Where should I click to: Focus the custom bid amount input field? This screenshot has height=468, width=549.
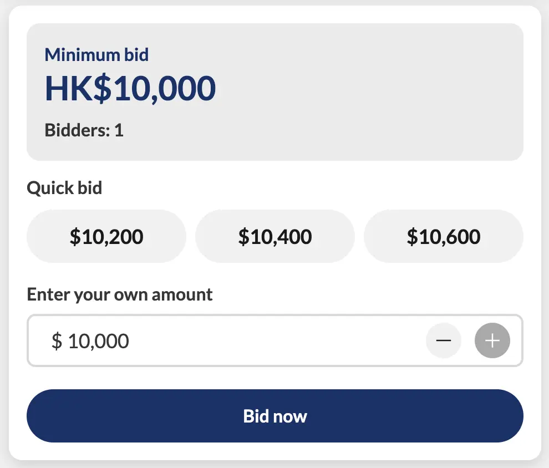(233, 340)
